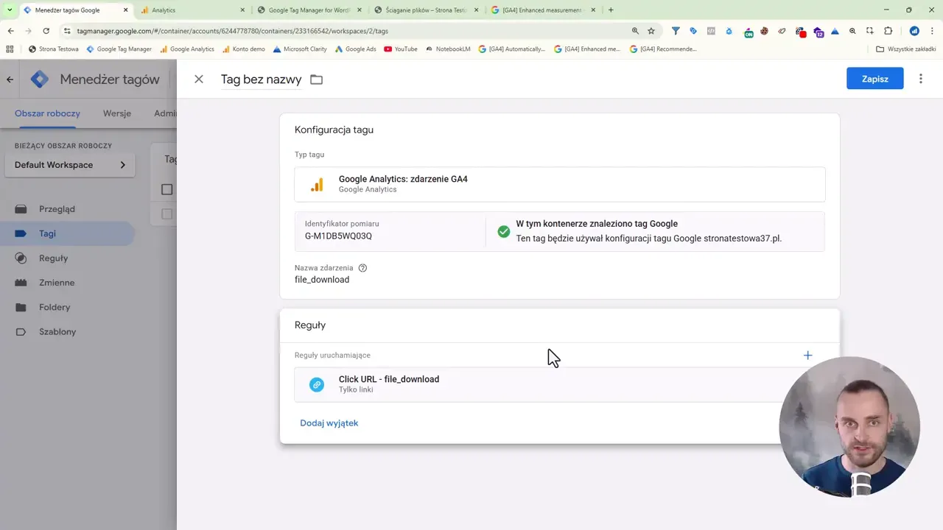Click the blue funnel extension icon
This screenshot has width=943, height=530.
pyautogui.click(x=676, y=31)
